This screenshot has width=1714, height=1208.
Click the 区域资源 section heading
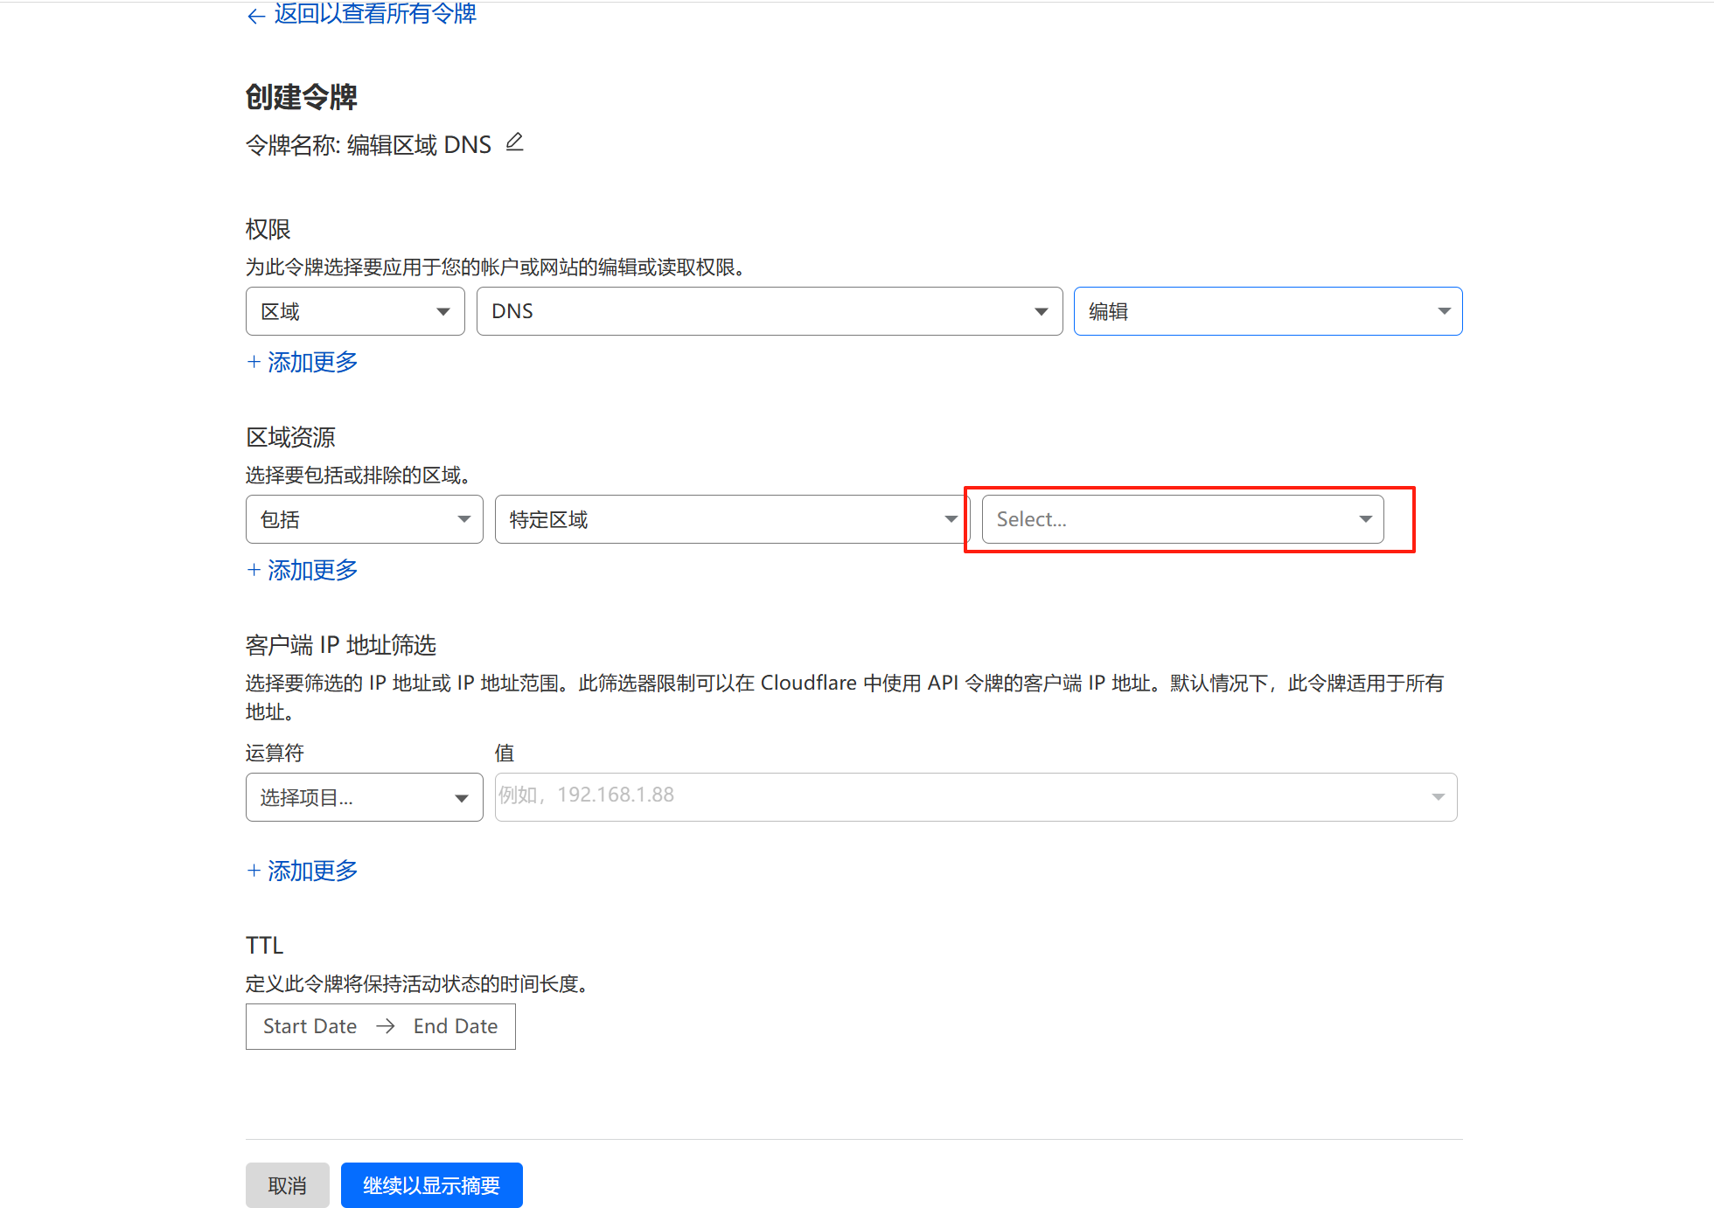point(290,437)
